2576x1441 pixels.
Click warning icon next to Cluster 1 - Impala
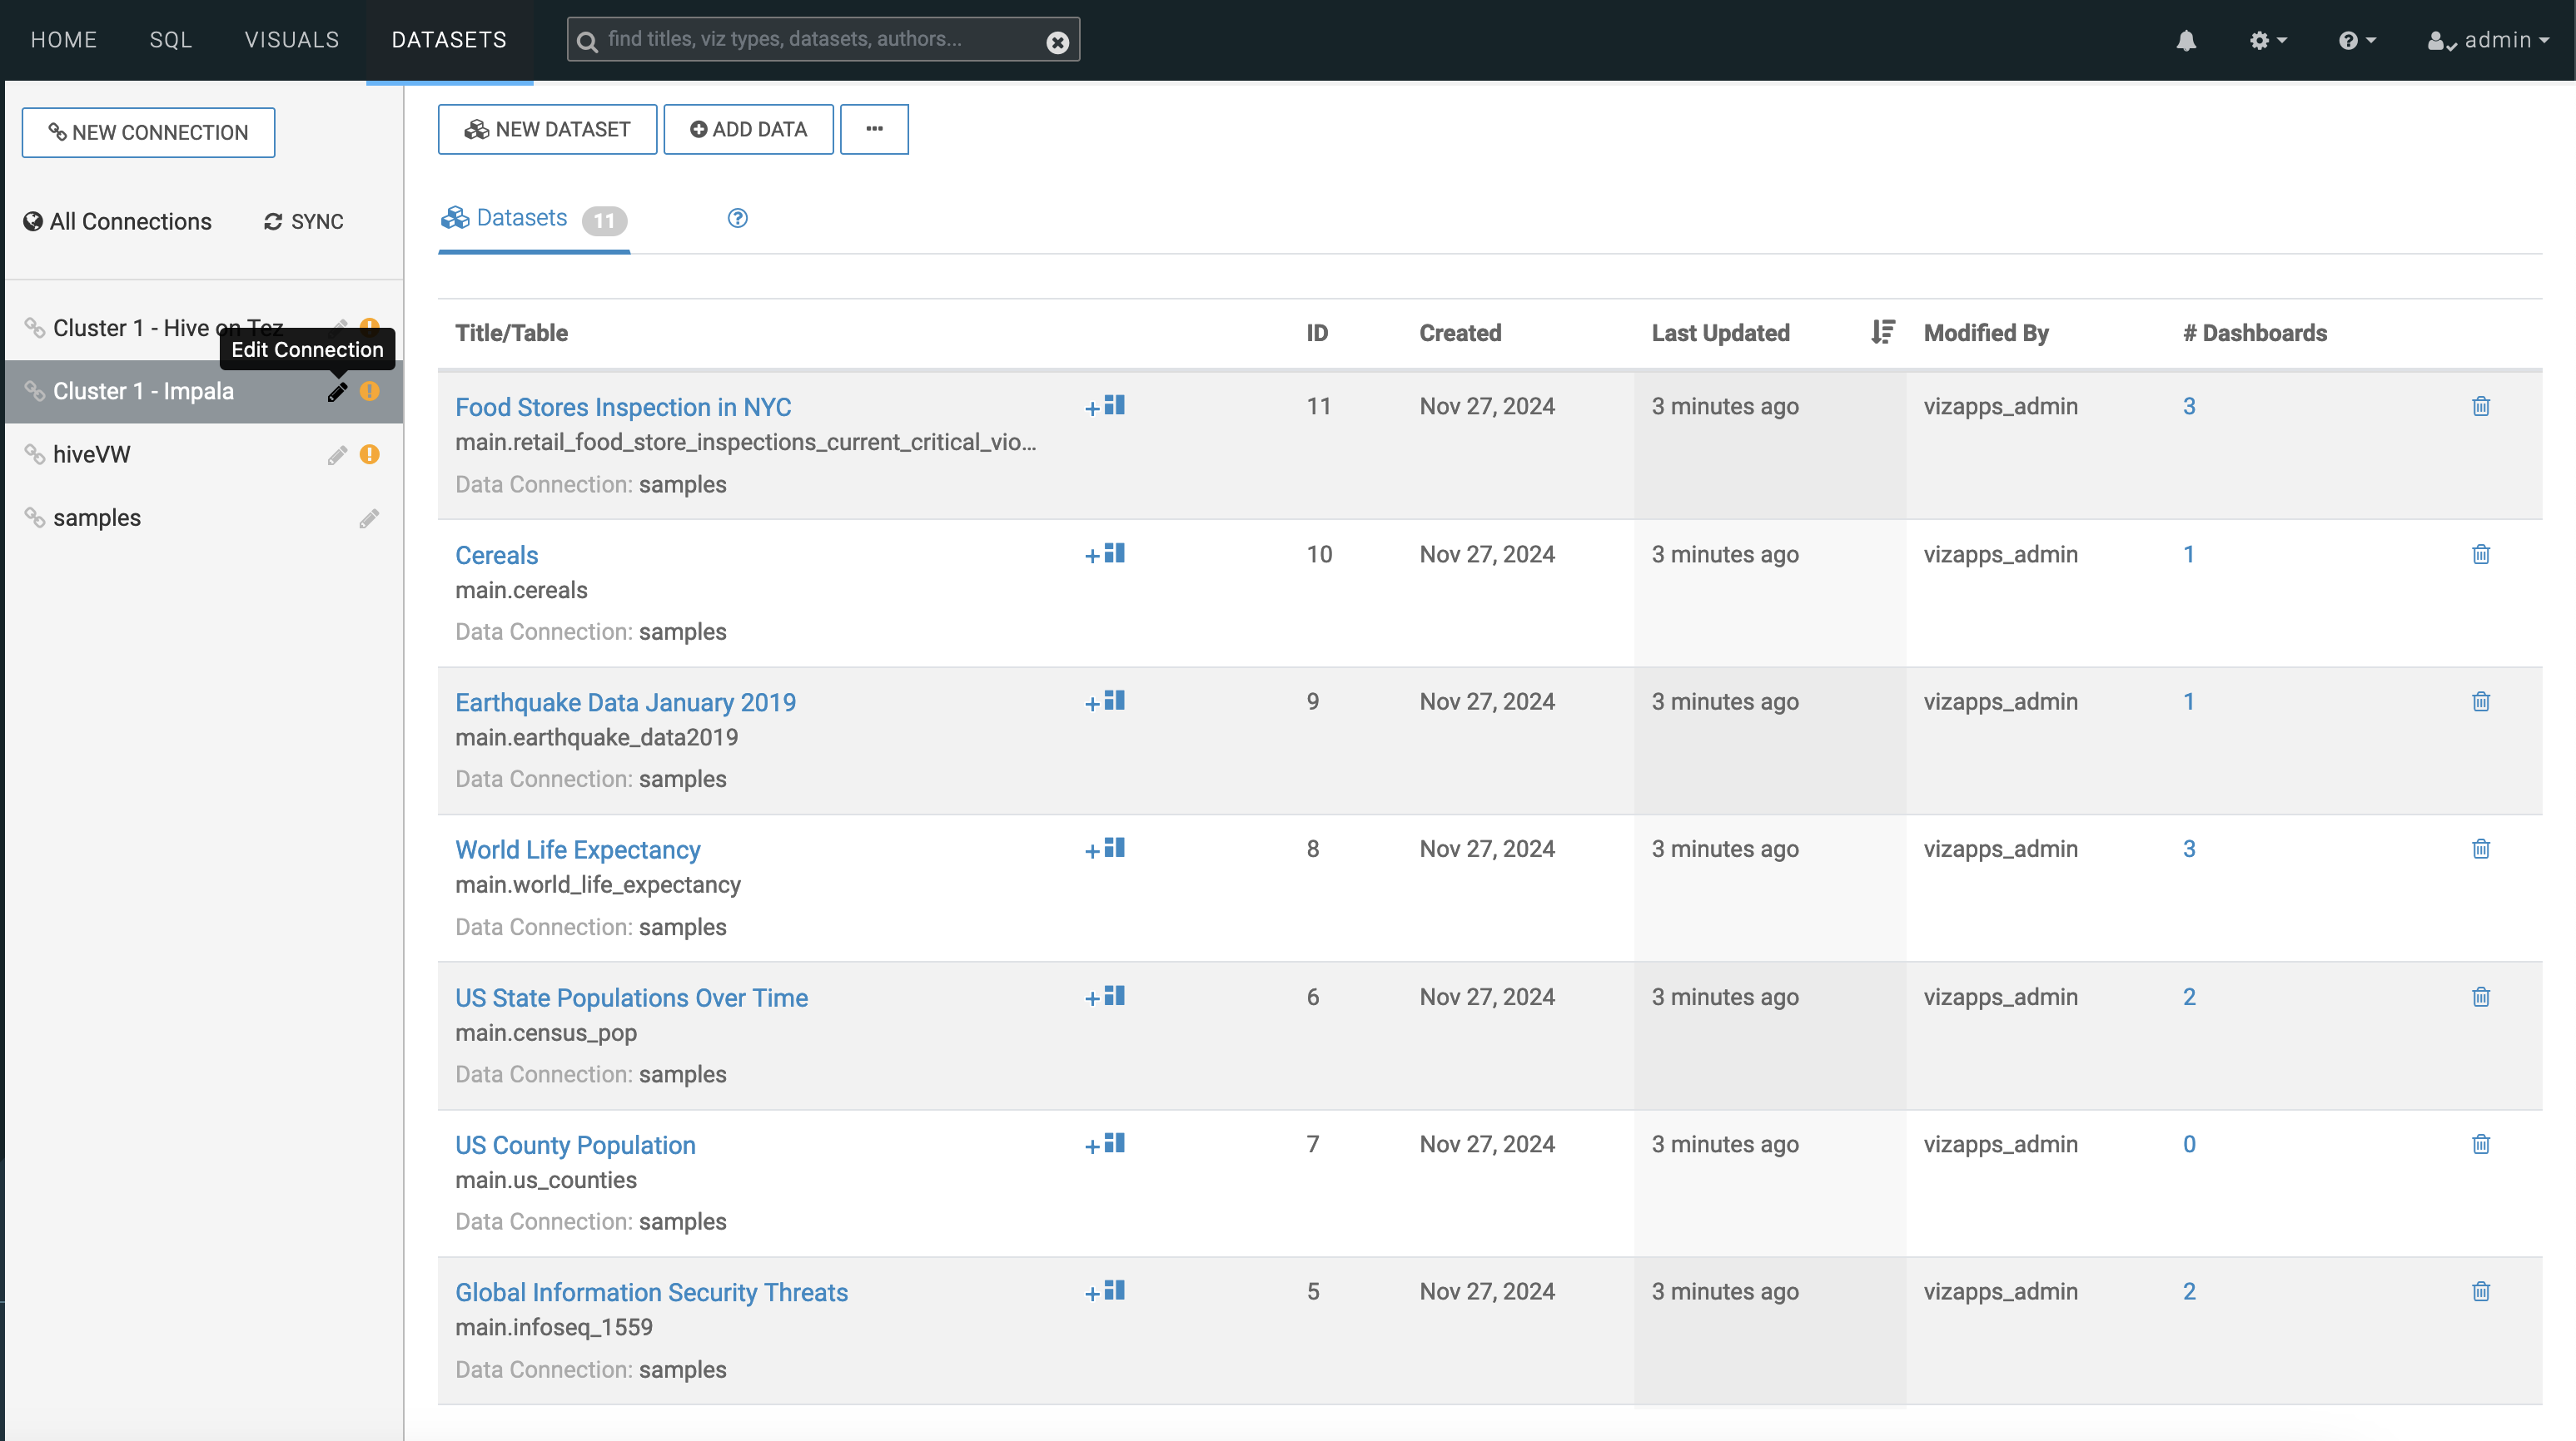coord(370,392)
